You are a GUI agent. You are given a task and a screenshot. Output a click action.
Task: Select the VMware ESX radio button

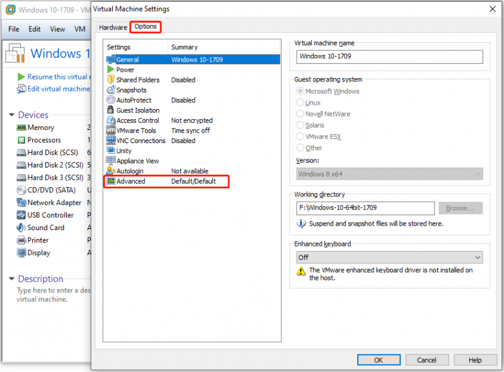point(300,136)
